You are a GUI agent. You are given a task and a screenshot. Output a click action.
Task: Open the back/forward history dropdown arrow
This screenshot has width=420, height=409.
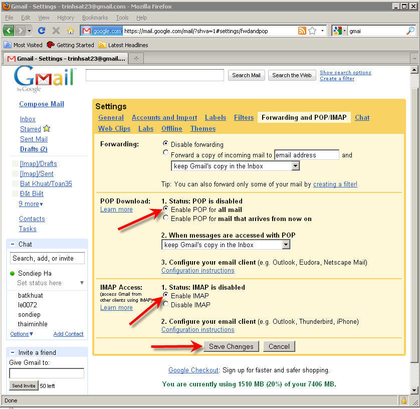tap(29, 31)
